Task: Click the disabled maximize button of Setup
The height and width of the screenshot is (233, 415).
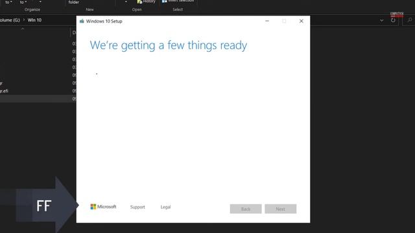Action: click(284, 21)
